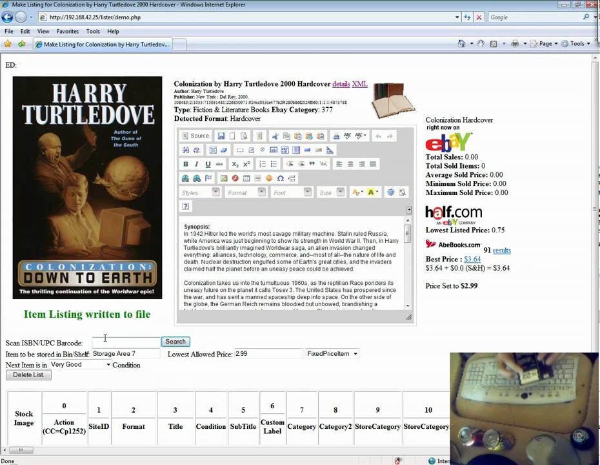The image size is (600, 465).
Task: Toggle the editor Source view
Action: pyautogui.click(x=195, y=136)
